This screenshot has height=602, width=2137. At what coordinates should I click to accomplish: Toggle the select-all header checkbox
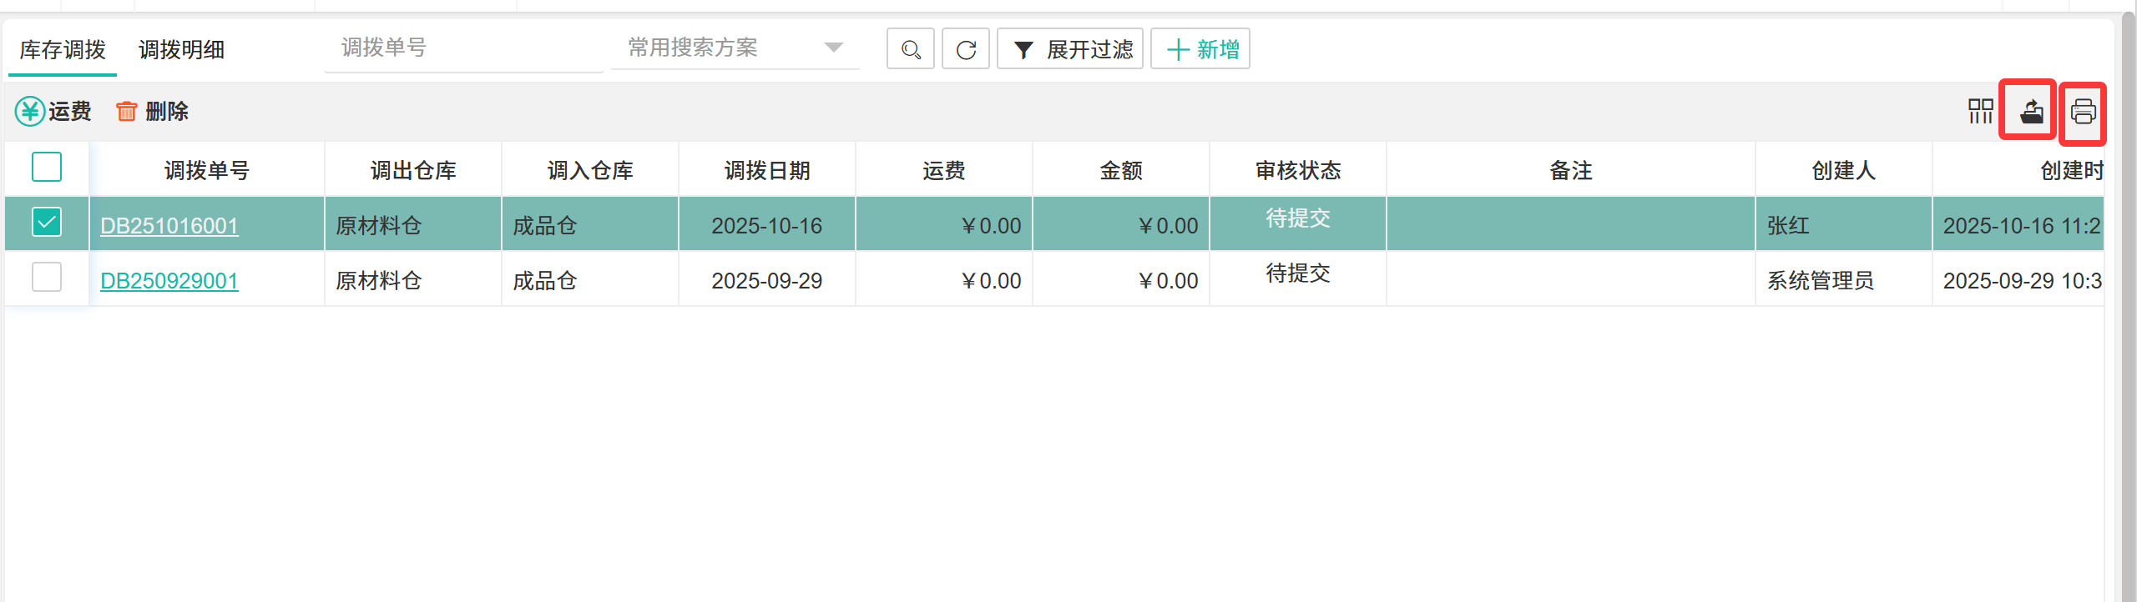pyautogui.click(x=47, y=167)
